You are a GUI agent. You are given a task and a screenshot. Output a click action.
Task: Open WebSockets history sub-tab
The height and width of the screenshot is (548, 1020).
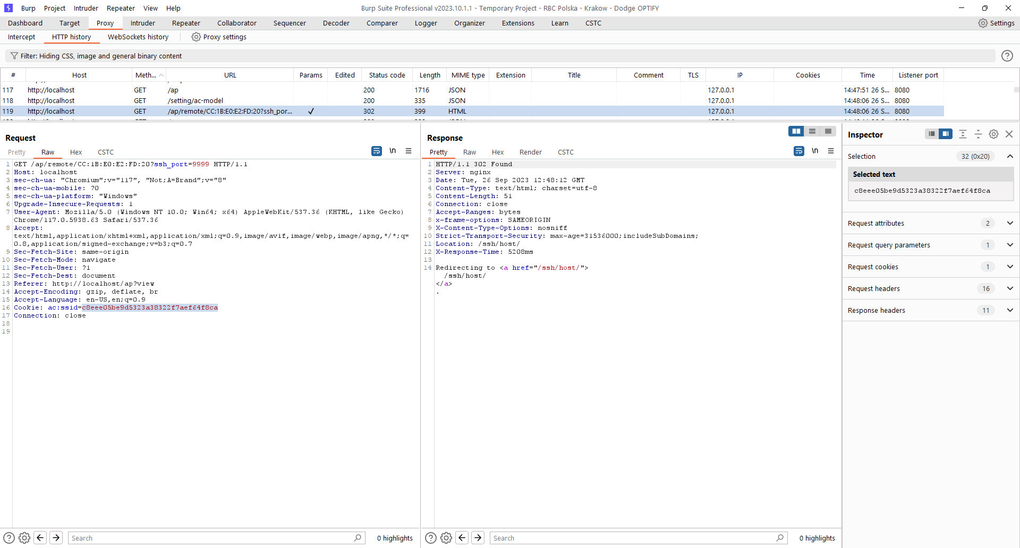pos(138,37)
